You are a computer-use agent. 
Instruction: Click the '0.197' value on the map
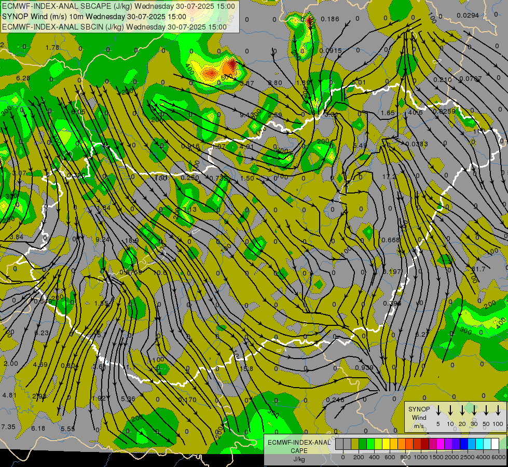(x=392, y=271)
